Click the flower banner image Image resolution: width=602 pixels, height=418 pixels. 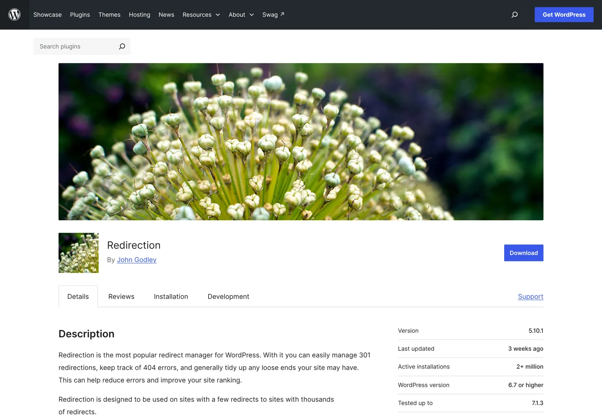301,142
